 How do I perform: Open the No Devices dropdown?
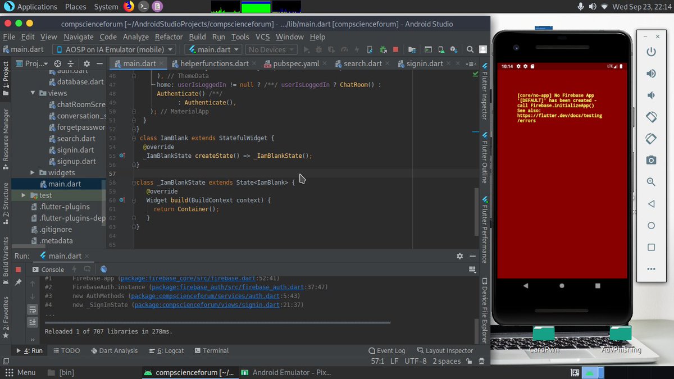point(271,49)
